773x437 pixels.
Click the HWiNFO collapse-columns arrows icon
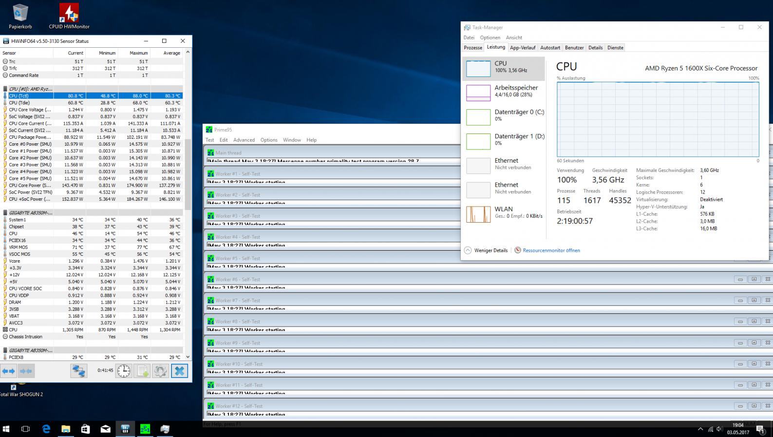(26, 371)
